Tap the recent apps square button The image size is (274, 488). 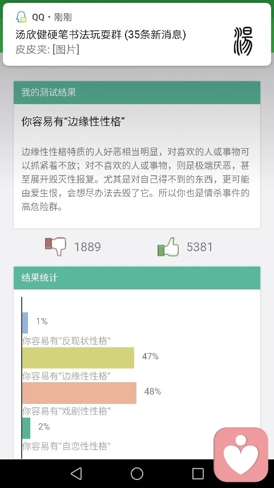[x=198, y=474]
